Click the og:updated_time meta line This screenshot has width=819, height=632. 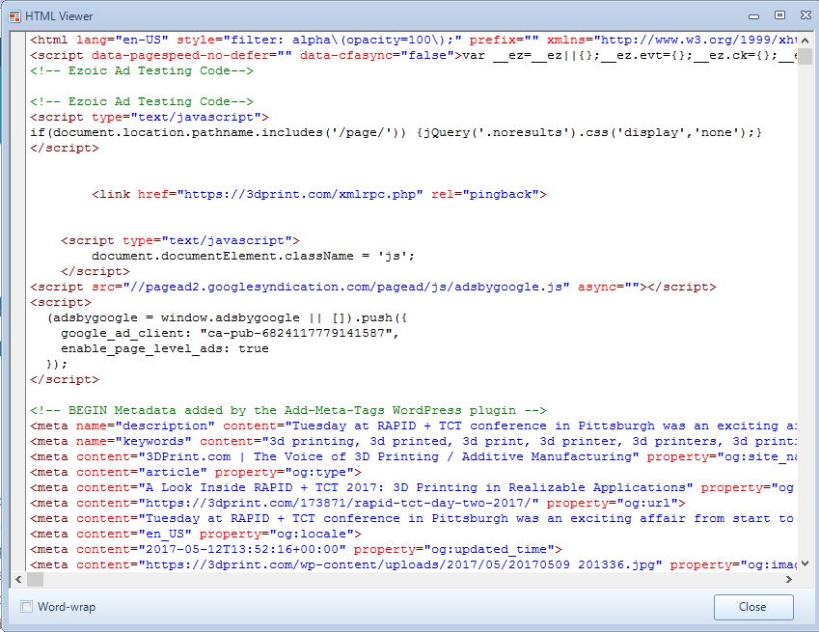(x=296, y=549)
